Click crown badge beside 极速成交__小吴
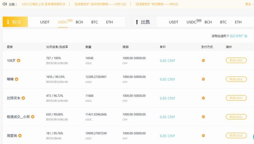Viewport: 254px width, 144px height. tap(33, 117)
